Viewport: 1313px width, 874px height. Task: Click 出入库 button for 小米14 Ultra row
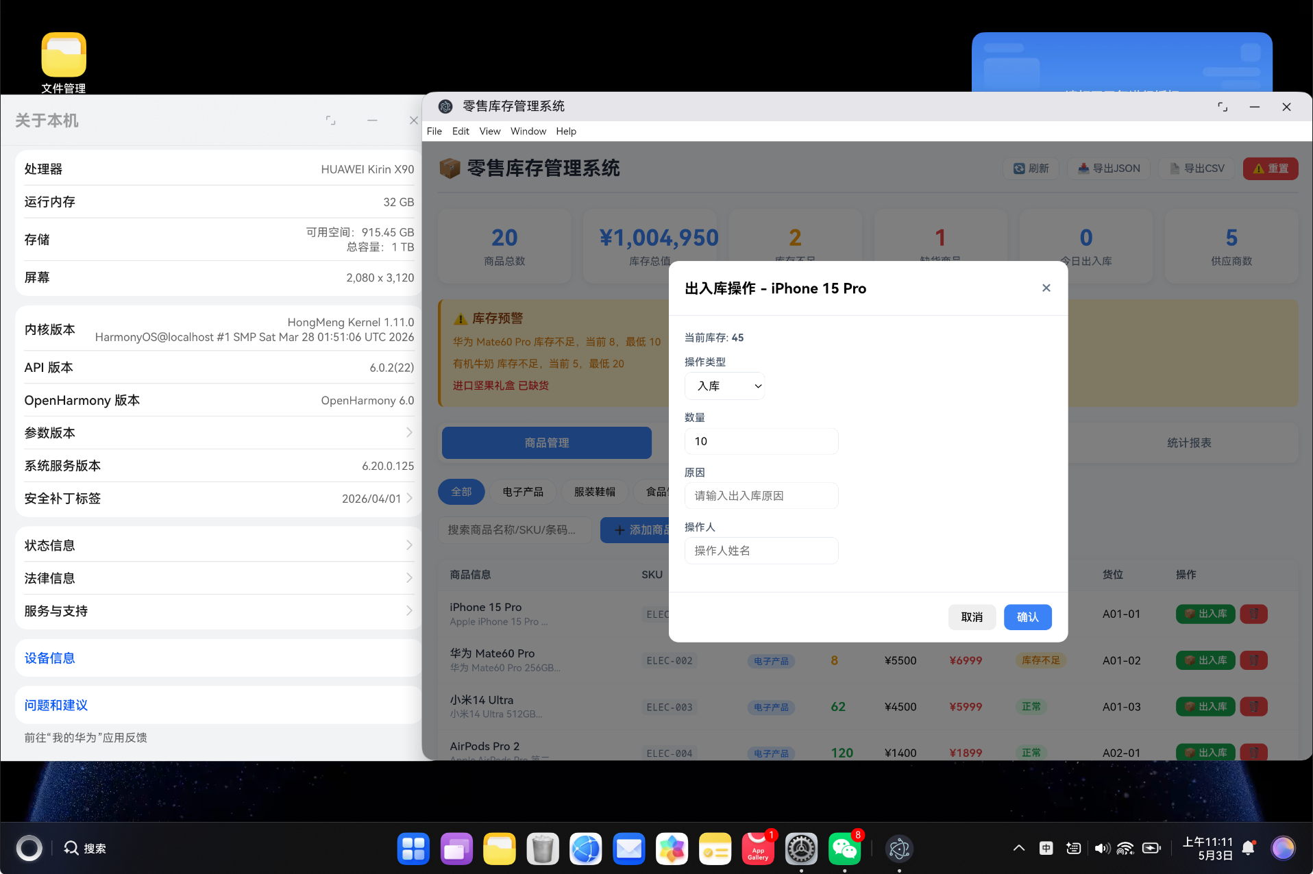point(1205,706)
